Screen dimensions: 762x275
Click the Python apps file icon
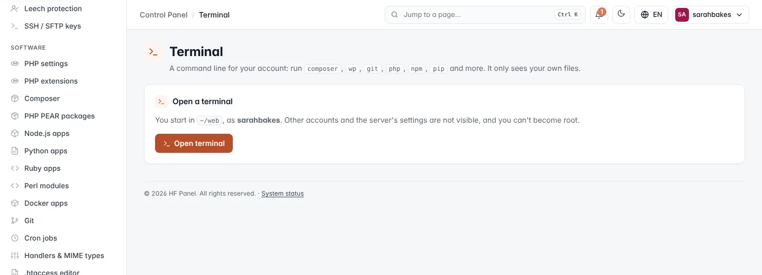click(15, 151)
